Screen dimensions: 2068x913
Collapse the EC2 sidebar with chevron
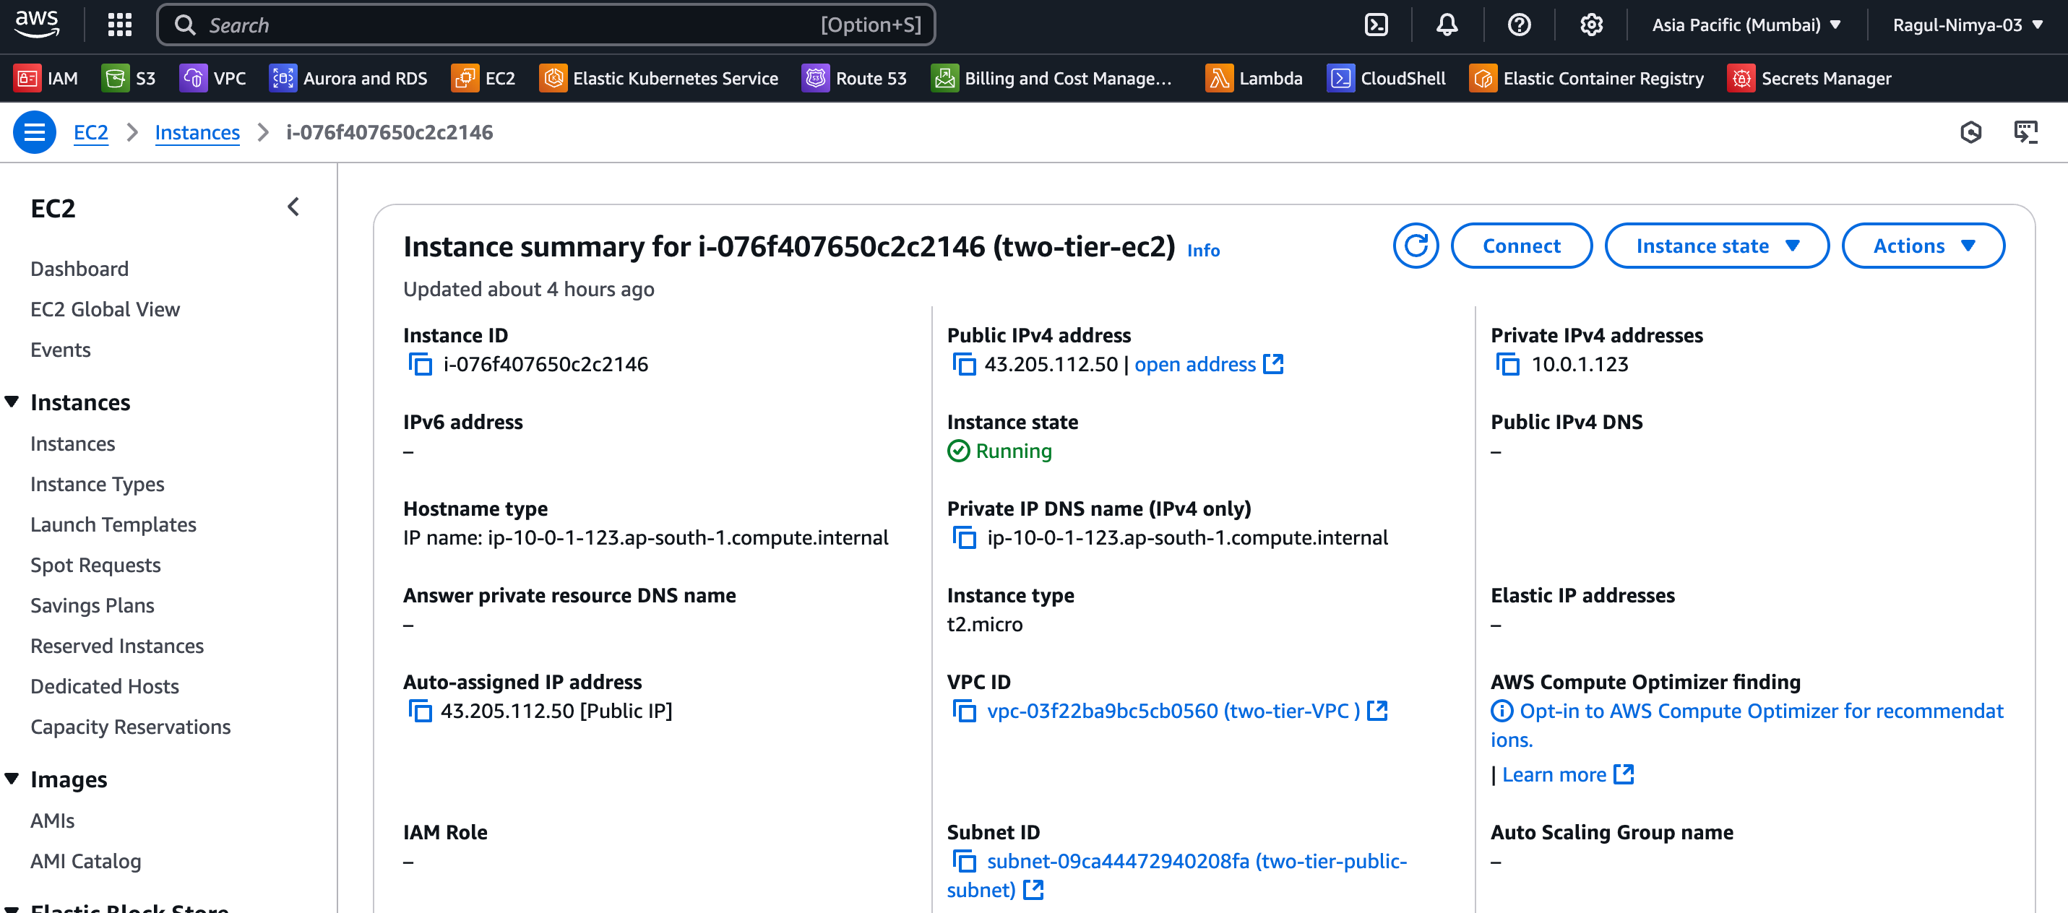coord(293,207)
